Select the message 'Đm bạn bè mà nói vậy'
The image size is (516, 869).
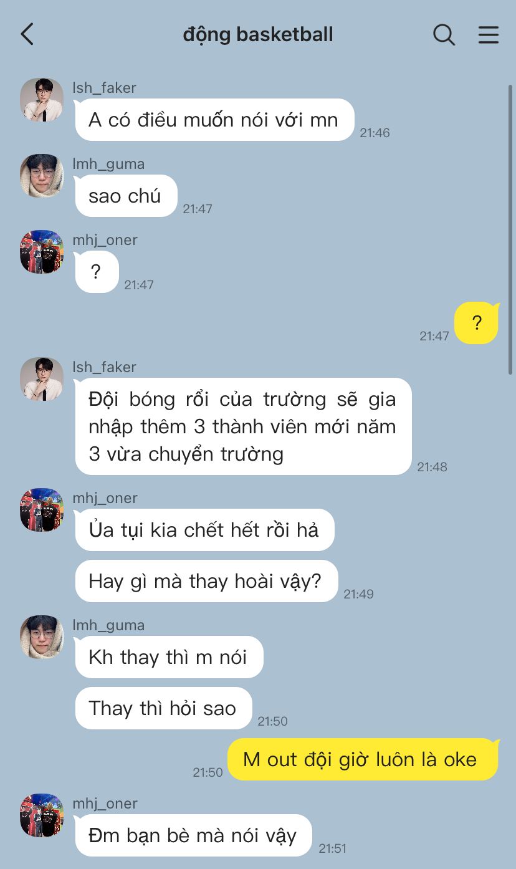(193, 835)
